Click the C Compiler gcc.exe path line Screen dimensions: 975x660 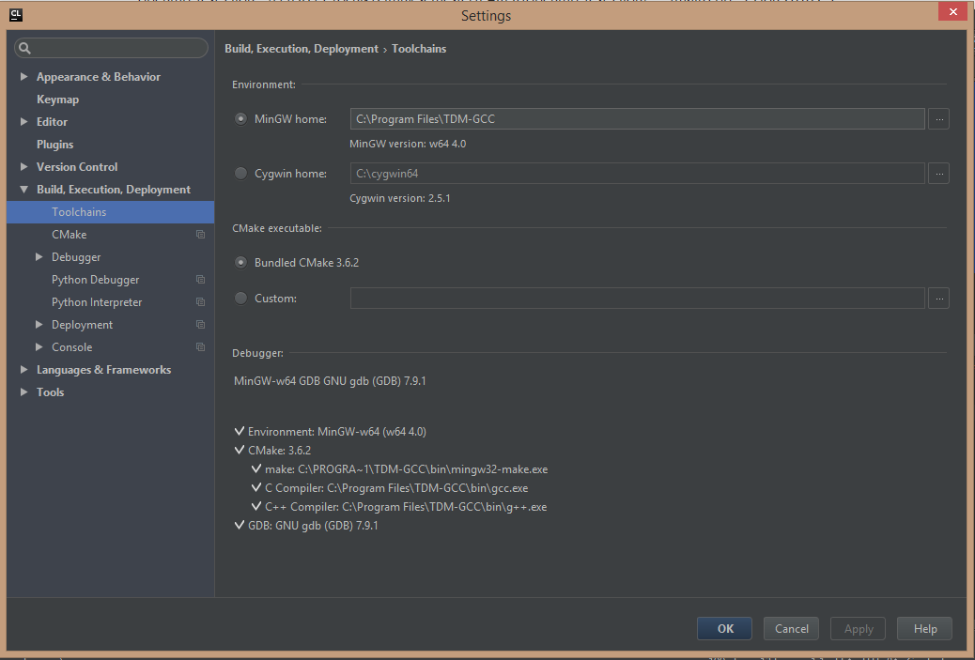coord(390,488)
